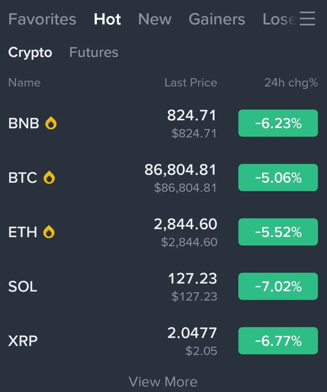Tap the flame icon next to BNB
The width and height of the screenshot is (327, 392).
[51, 123]
